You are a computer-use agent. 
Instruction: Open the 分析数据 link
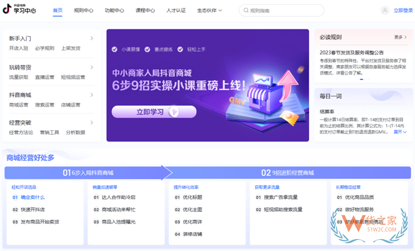coord(75,133)
